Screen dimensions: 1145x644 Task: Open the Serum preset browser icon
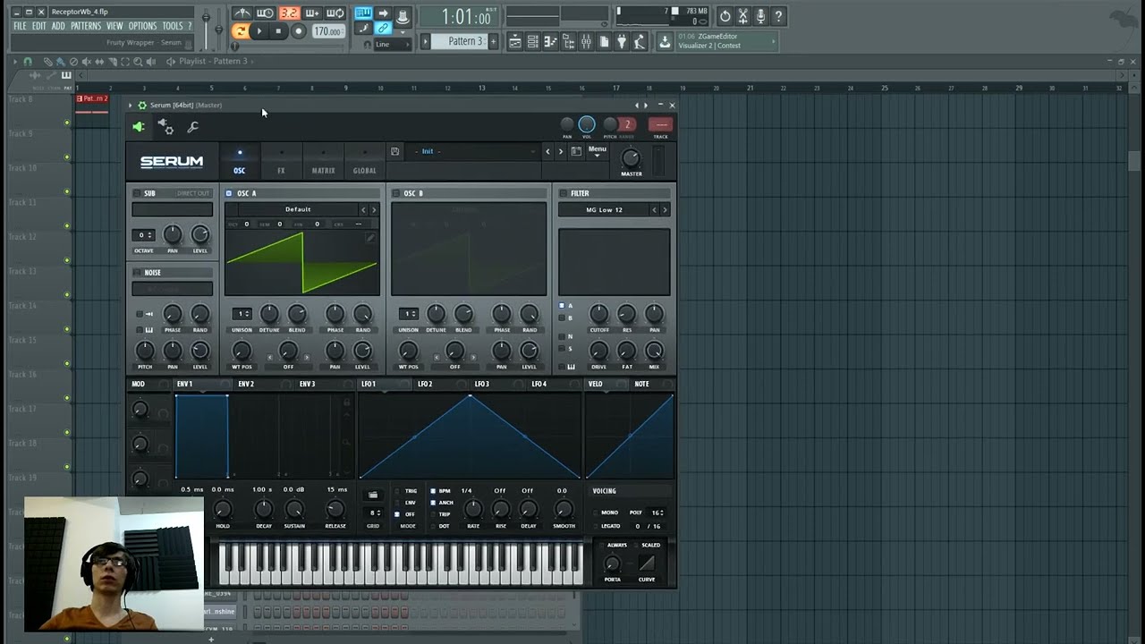pyautogui.click(x=576, y=151)
